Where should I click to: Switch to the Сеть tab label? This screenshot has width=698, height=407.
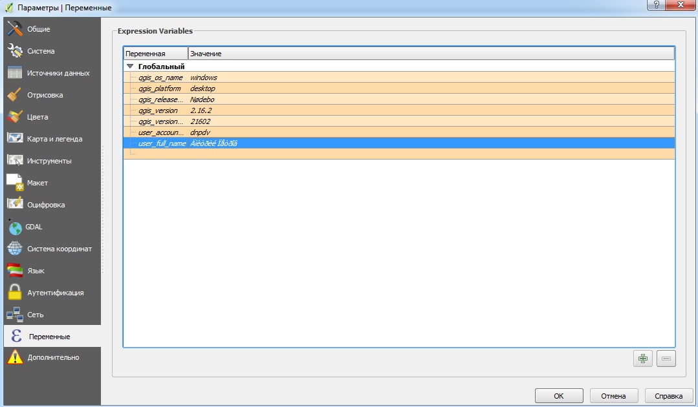35,315
